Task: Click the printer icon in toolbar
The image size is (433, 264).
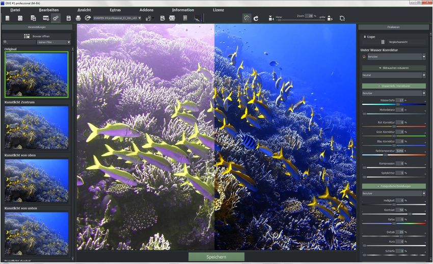Action: 78,18
